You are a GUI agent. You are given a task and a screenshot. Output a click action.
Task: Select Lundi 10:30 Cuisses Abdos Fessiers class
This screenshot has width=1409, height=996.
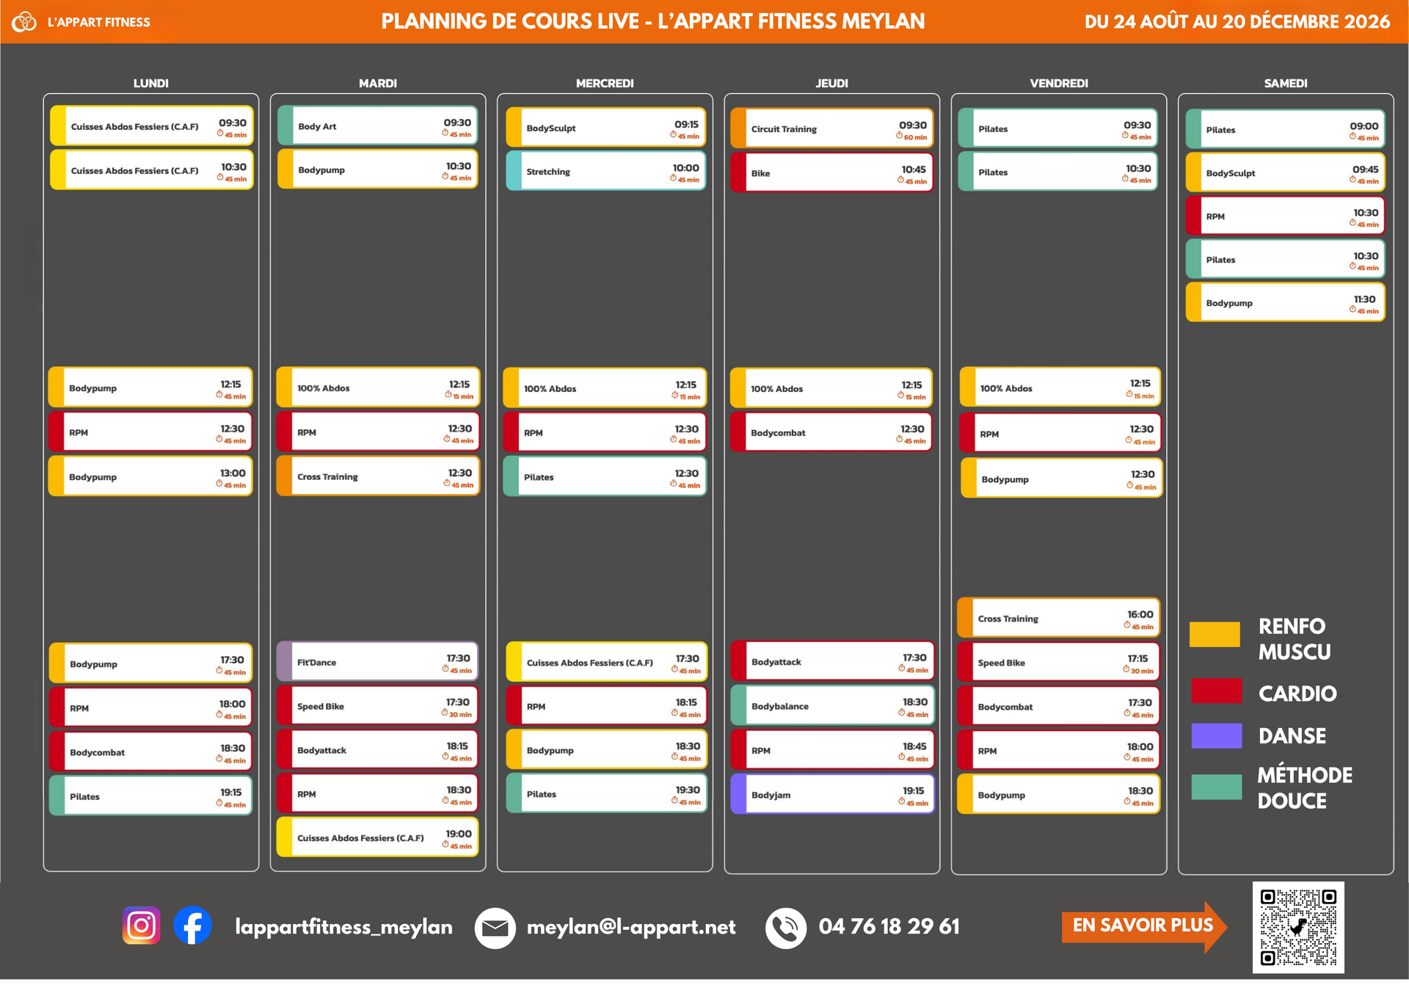pyautogui.click(x=152, y=170)
